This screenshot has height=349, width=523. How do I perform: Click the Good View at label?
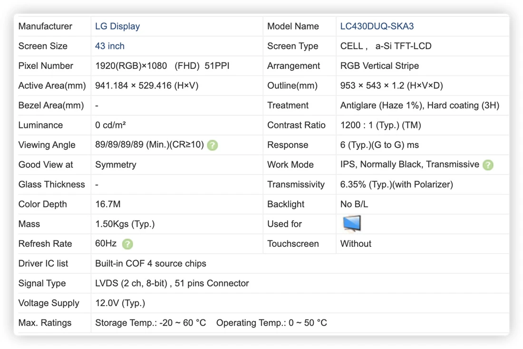point(46,165)
